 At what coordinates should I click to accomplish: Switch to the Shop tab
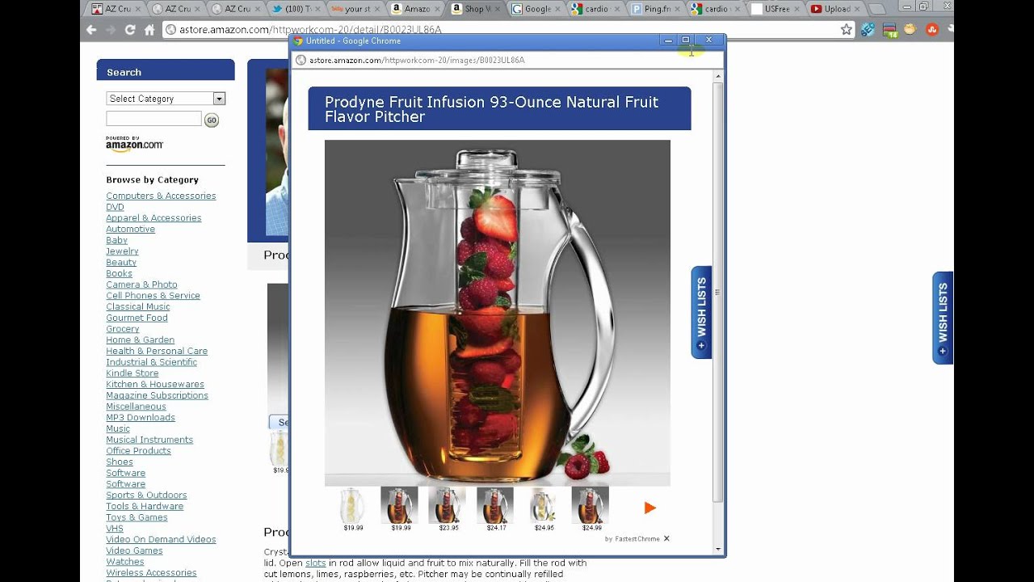point(475,9)
